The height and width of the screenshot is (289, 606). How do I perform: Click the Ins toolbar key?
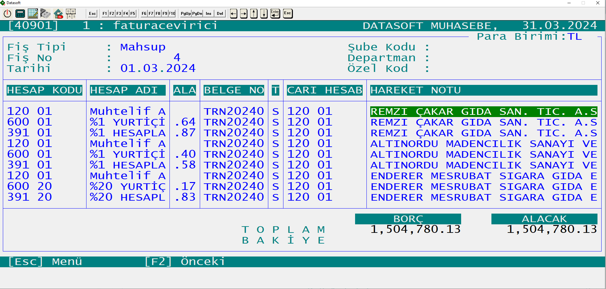tap(208, 14)
